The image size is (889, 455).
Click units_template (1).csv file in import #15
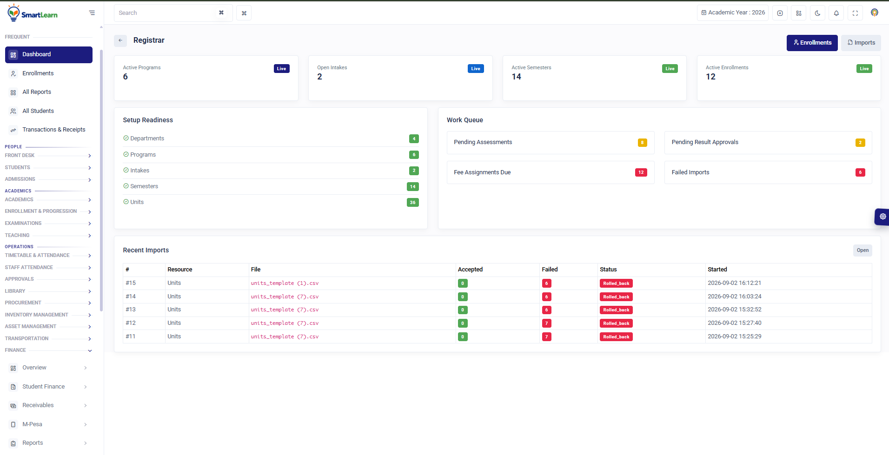pos(285,284)
